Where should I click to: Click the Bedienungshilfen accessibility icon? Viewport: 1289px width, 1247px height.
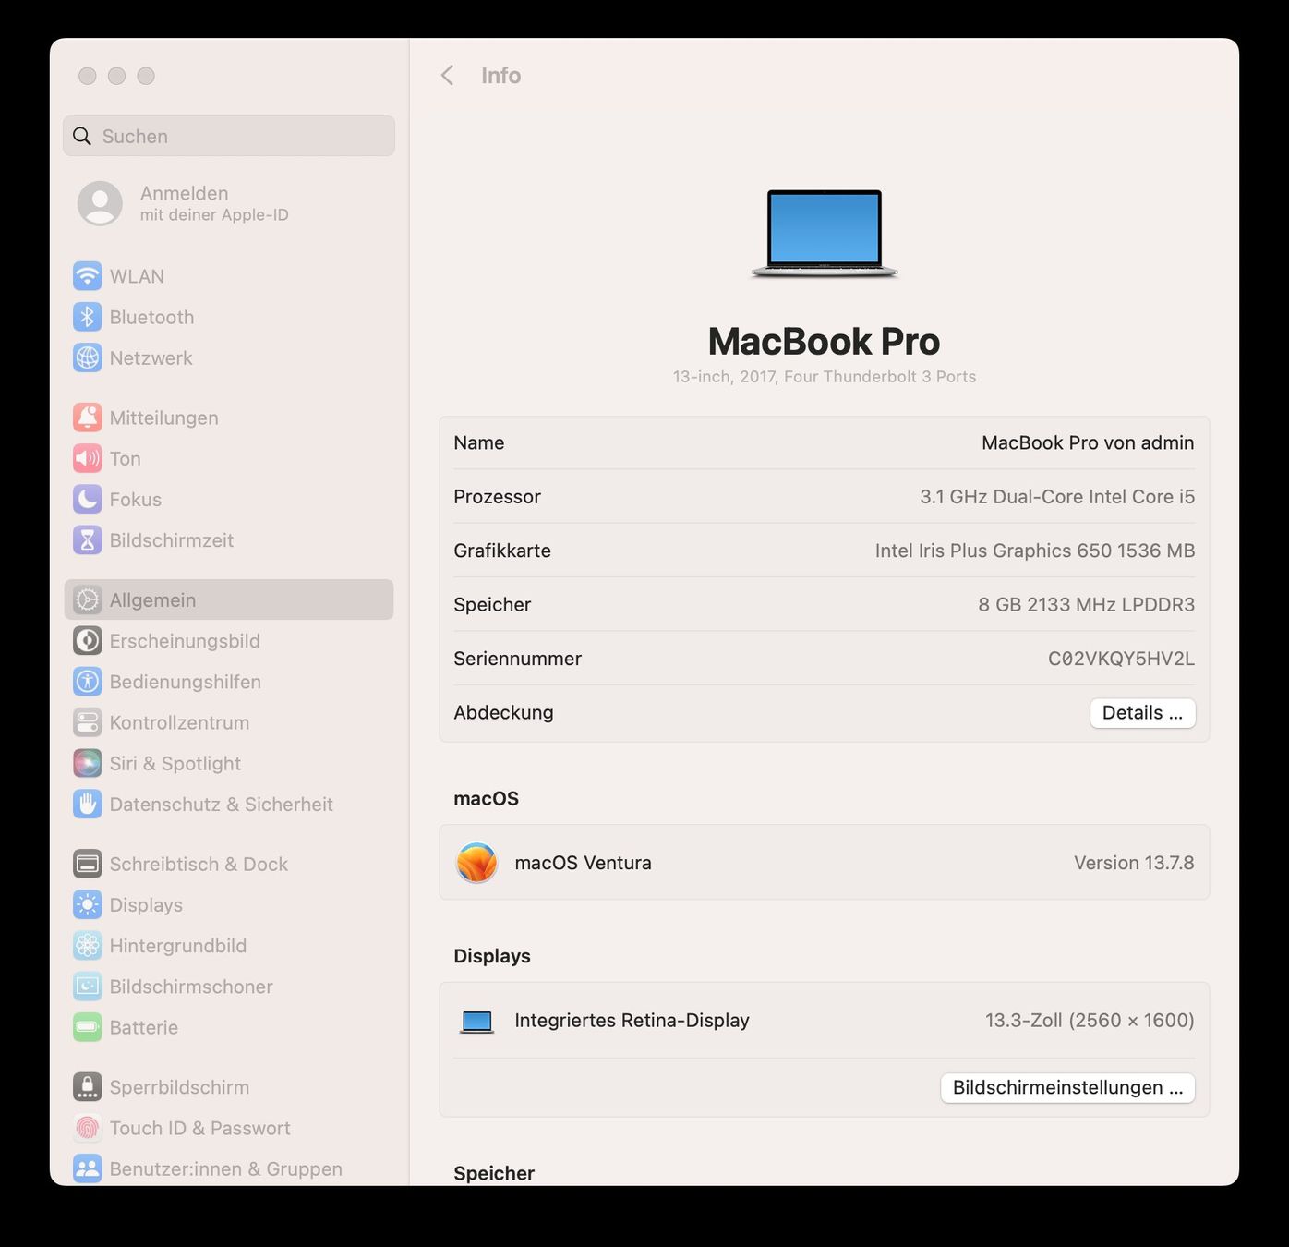point(88,682)
